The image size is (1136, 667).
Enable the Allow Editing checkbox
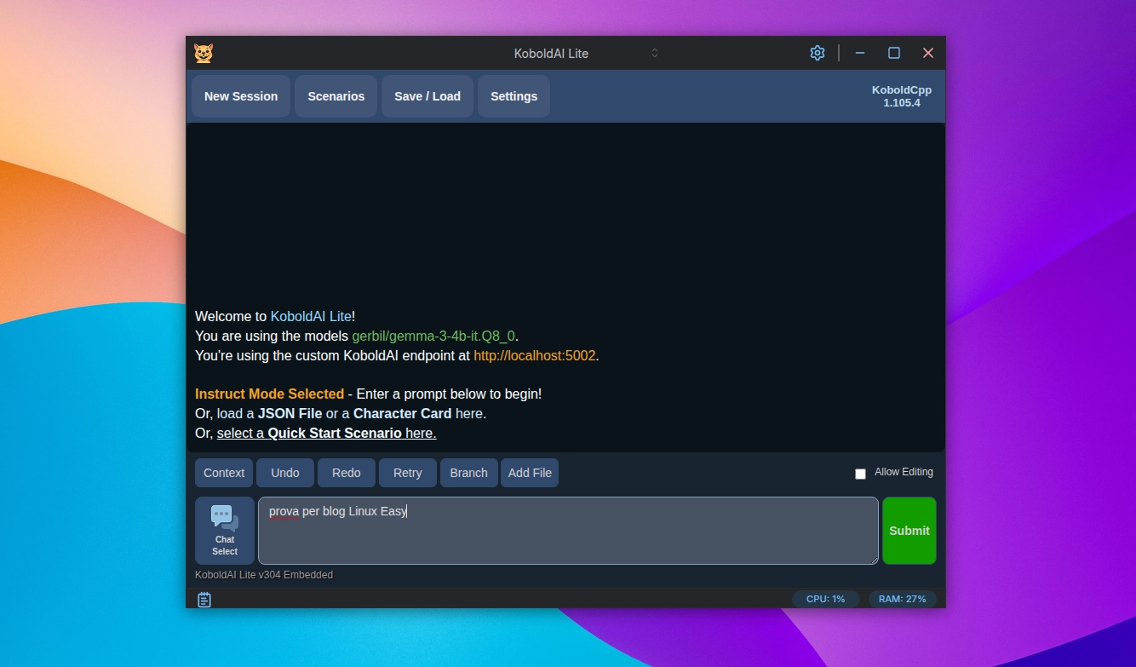click(860, 474)
